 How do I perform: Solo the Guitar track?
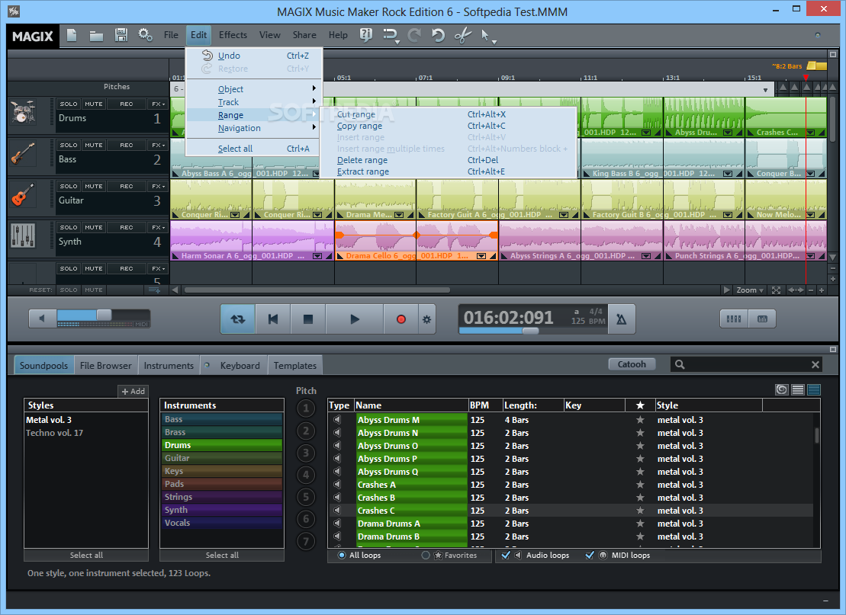click(69, 187)
